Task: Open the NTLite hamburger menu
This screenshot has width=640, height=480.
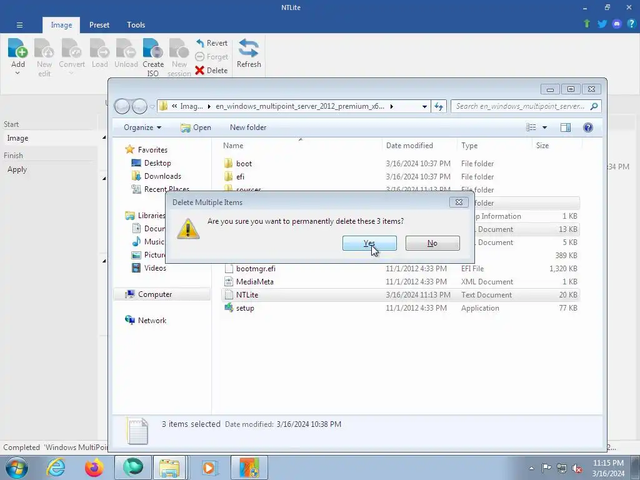Action: 19,25
